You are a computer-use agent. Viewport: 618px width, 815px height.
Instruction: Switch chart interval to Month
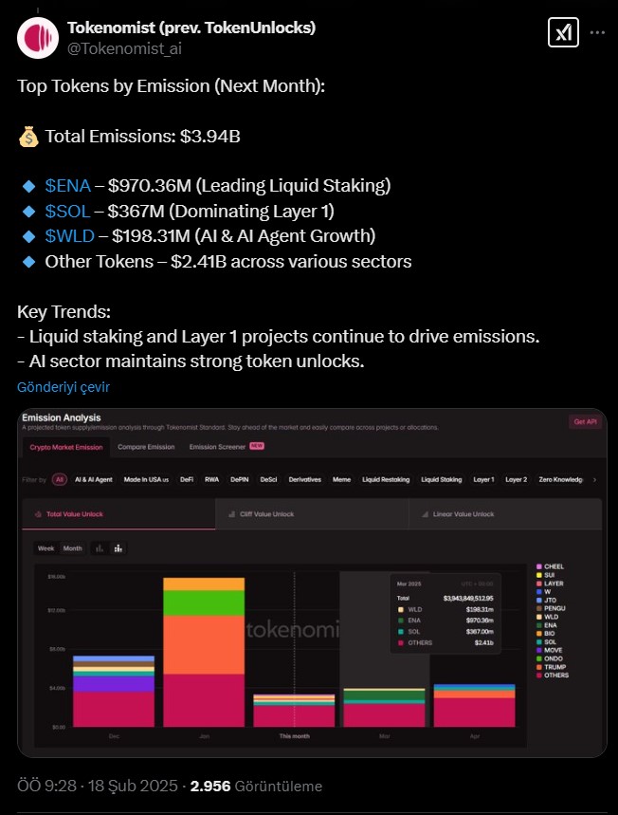(73, 548)
